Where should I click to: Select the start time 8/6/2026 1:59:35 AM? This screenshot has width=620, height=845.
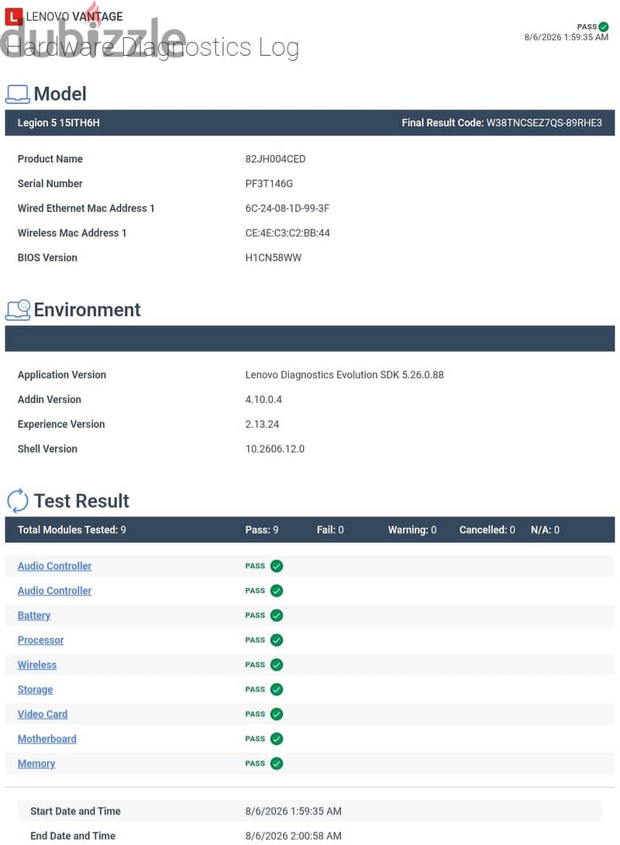pyautogui.click(x=293, y=811)
